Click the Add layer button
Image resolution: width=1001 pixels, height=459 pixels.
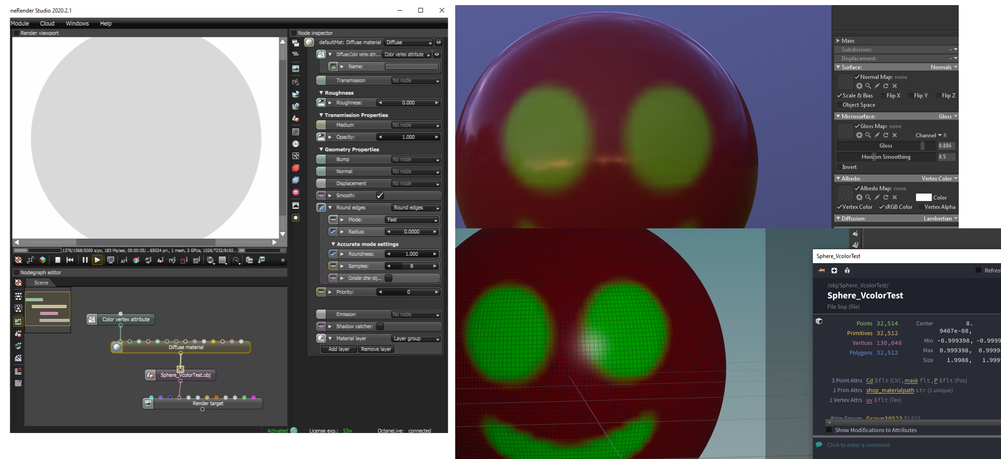point(339,349)
